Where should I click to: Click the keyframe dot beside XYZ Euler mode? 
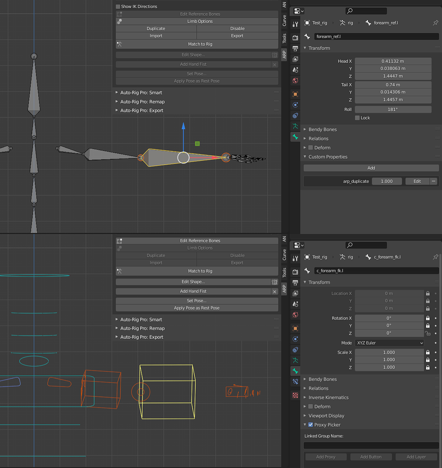point(436,343)
